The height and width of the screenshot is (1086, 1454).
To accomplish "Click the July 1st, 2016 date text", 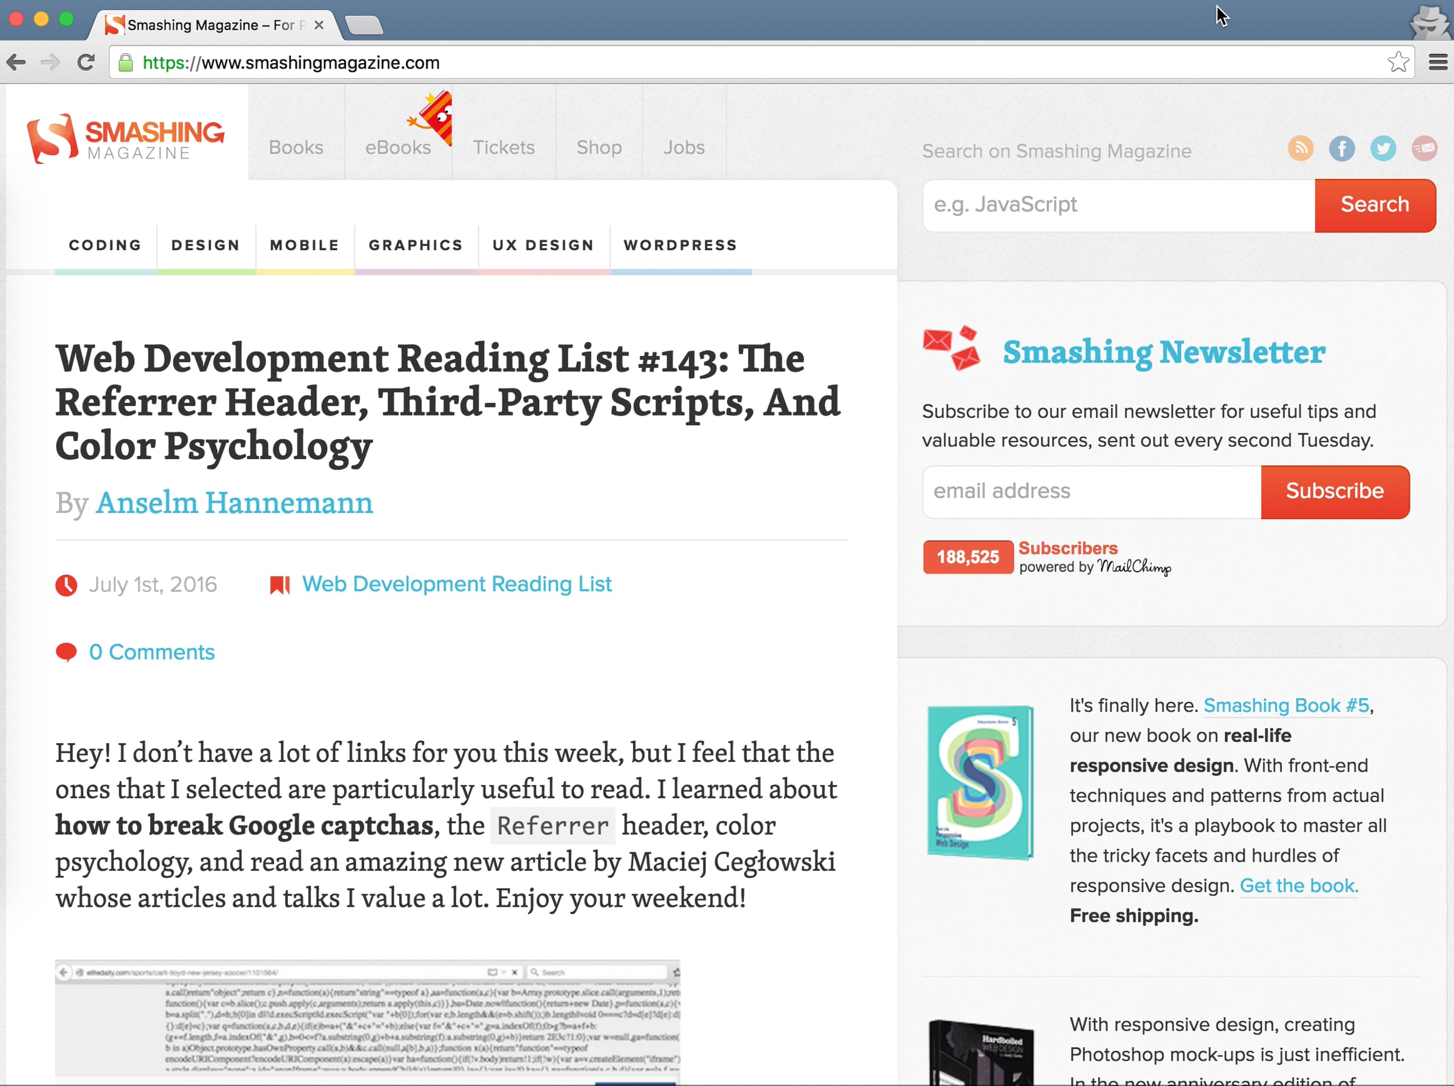I will coord(153,584).
